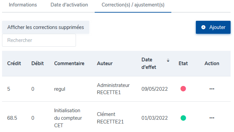Click the red status dot for 09/05/2022
Image resolution: width=234 pixels, height=132 pixels.
183,89
